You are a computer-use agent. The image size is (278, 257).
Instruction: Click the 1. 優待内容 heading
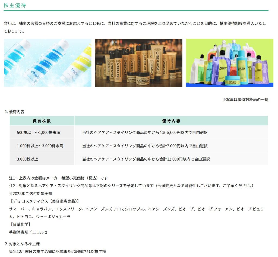(15, 112)
